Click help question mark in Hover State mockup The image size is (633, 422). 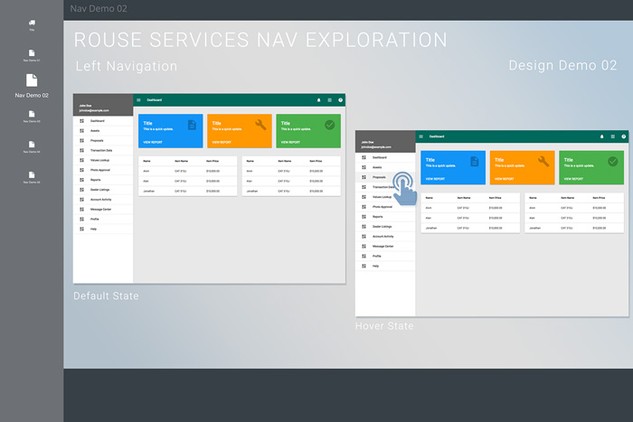(623, 136)
